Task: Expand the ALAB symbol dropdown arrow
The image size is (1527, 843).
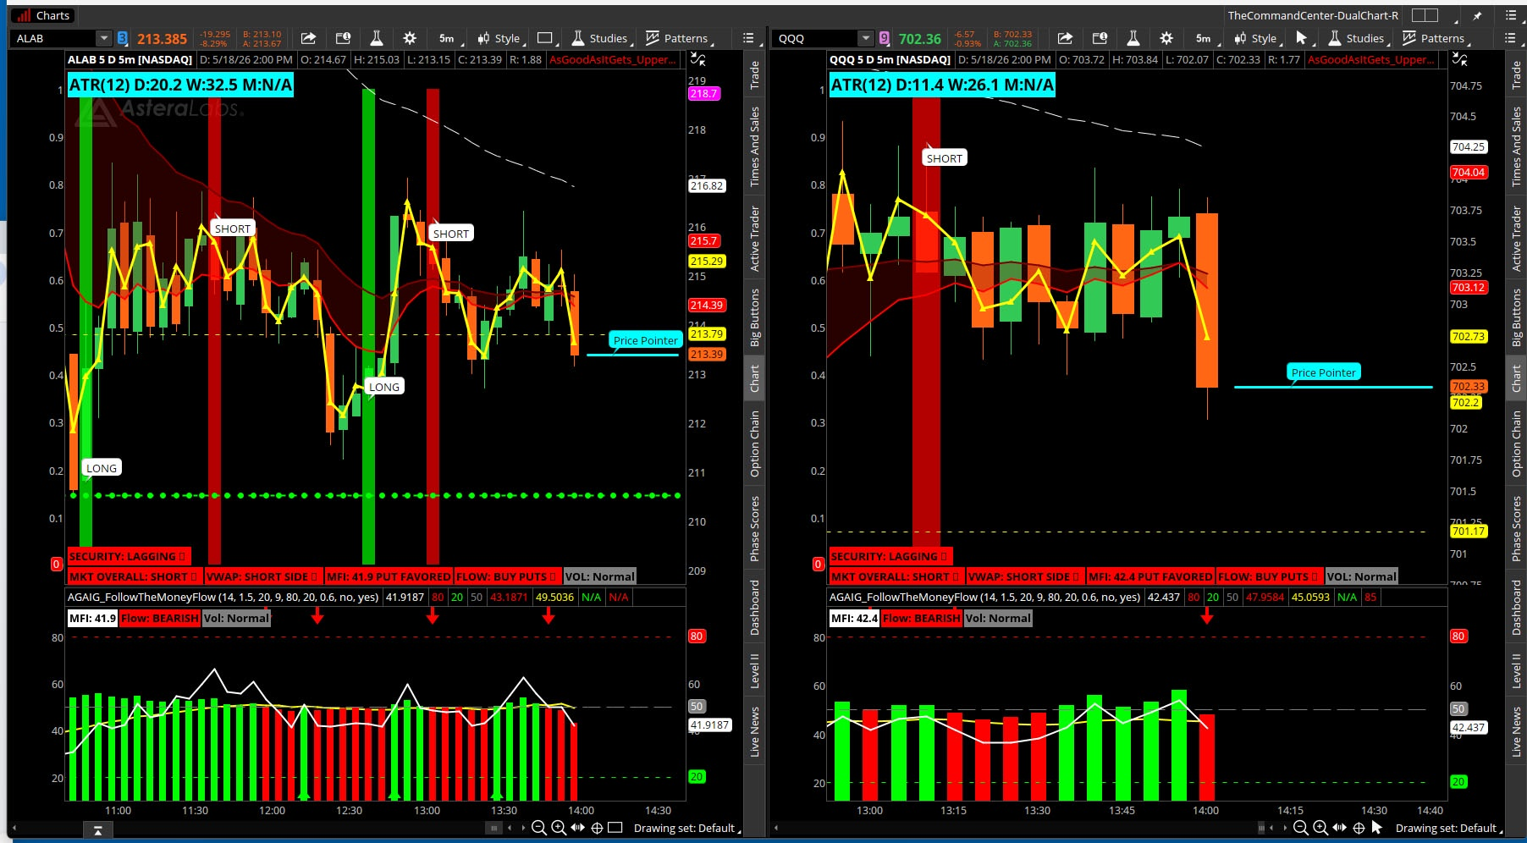Action: click(x=103, y=38)
